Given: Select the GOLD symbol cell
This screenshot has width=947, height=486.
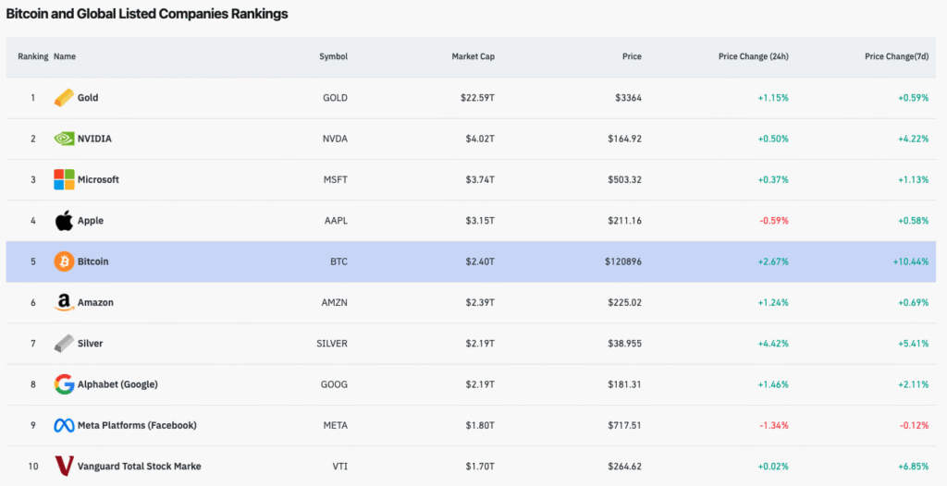Looking at the screenshot, I should coord(335,98).
